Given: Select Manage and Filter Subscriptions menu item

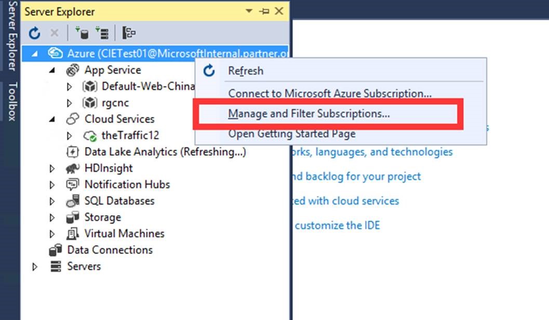Looking at the screenshot, I should (309, 114).
